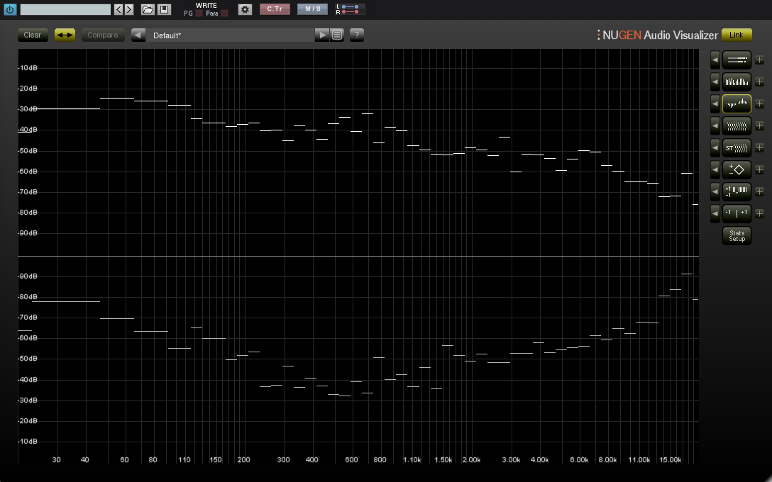Open Stats Setup
The height and width of the screenshot is (482, 772).
(737, 236)
